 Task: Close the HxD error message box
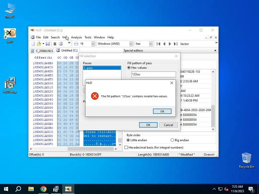[172, 83]
